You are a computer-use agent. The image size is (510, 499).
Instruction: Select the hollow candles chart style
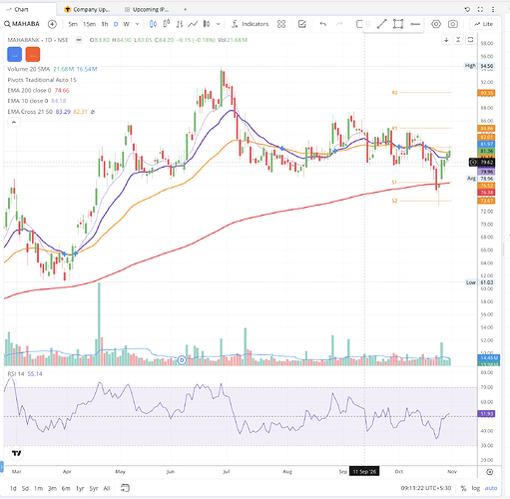pyautogui.click(x=167, y=24)
